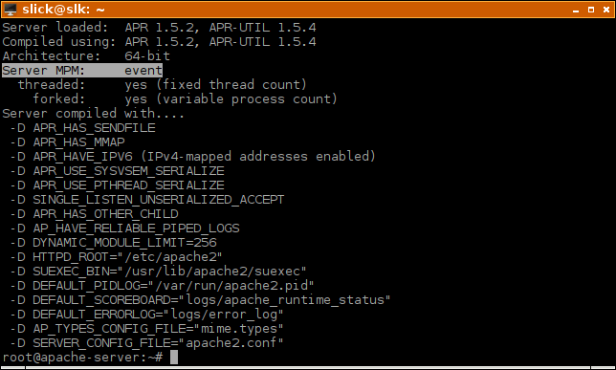
Task: Click the Architecture: 64-bit line
Action: click(86, 56)
